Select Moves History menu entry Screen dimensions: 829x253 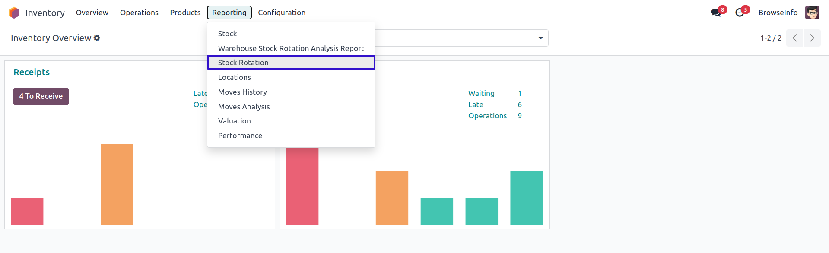click(x=242, y=92)
